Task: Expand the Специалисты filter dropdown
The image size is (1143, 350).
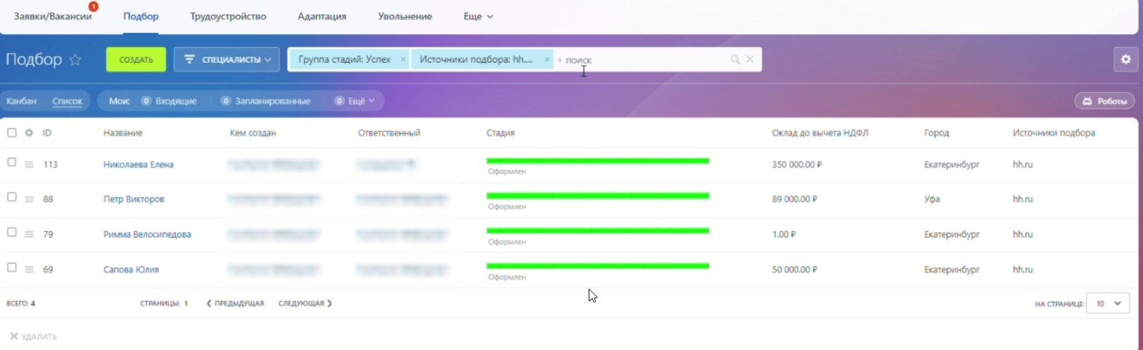Action: click(x=226, y=60)
